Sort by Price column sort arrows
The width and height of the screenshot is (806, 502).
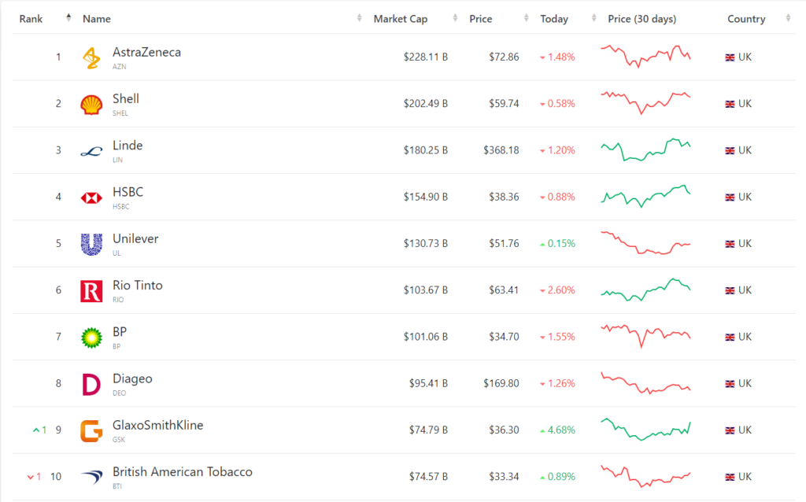[526, 18]
